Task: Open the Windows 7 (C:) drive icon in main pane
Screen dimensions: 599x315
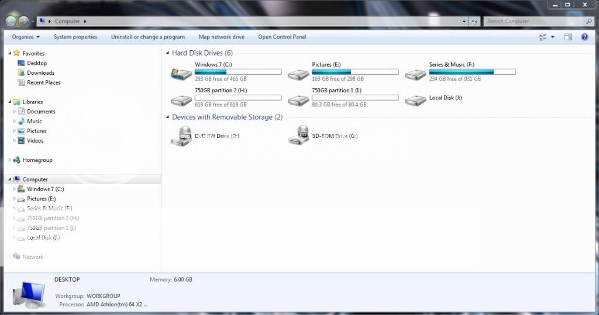Action: pos(181,74)
